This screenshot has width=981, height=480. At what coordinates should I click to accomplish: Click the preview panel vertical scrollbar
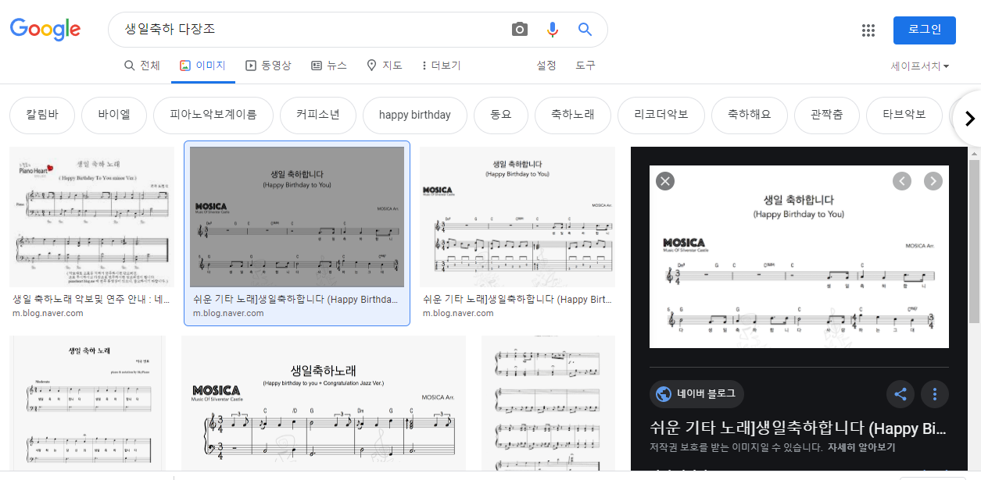click(x=974, y=242)
